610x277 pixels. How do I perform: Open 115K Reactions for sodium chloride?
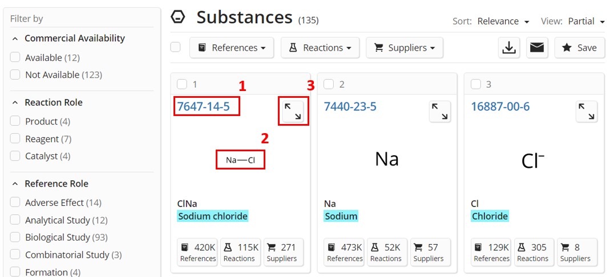click(x=241, y=252)
